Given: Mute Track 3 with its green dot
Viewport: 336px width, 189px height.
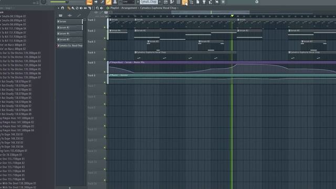Looking at the screenshot, I should tap(105, 49).
